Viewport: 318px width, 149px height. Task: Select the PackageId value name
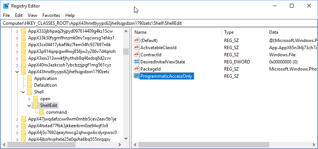pos(151,69)
